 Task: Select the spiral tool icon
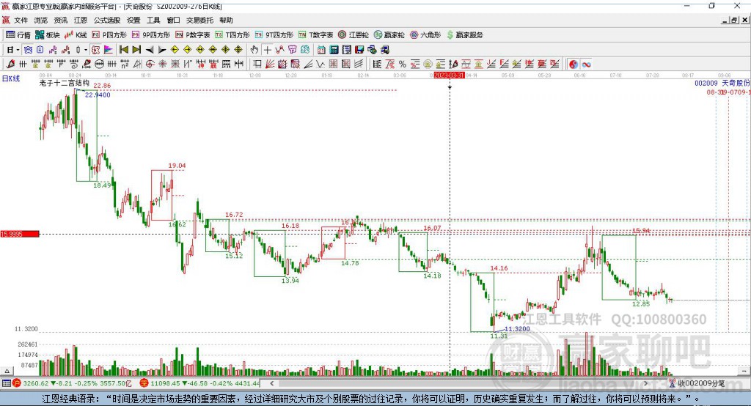point(74,64)
